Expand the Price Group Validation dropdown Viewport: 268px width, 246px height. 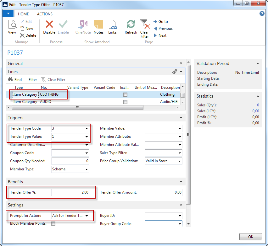tap(180, 161)
